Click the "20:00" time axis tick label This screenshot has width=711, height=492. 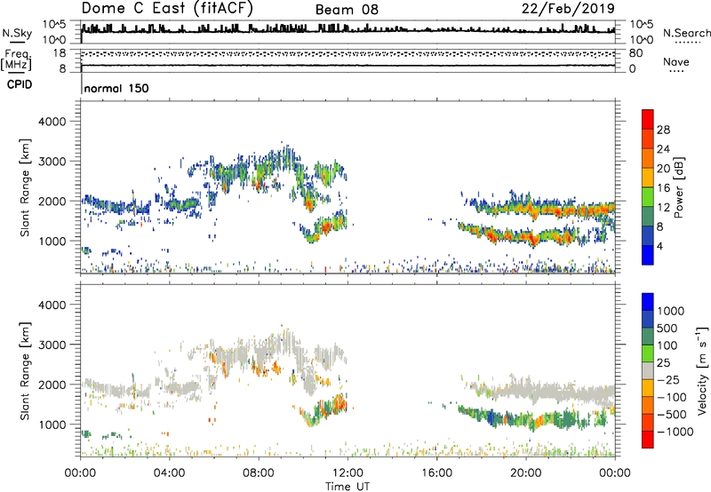(525, 473)
